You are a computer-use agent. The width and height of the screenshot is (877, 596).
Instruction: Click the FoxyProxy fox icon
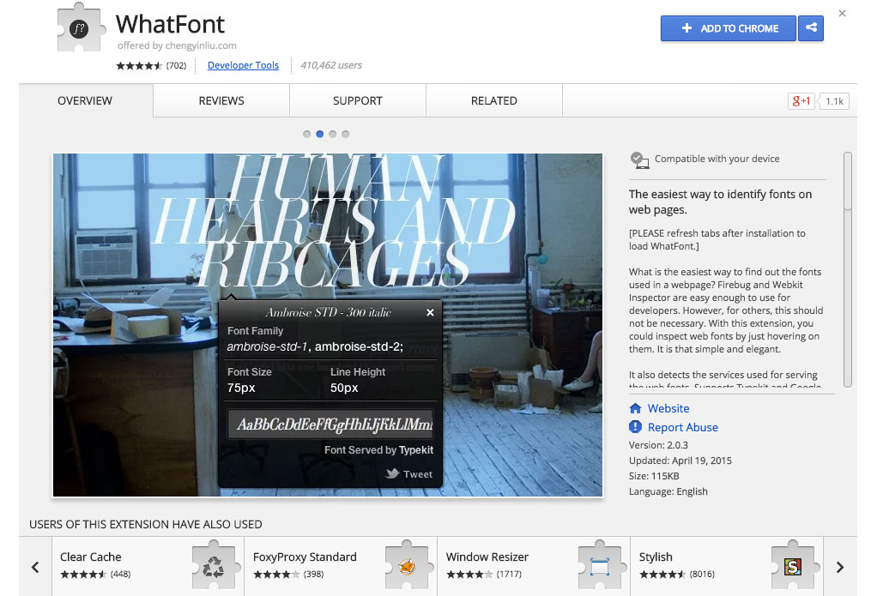point(407,566)
